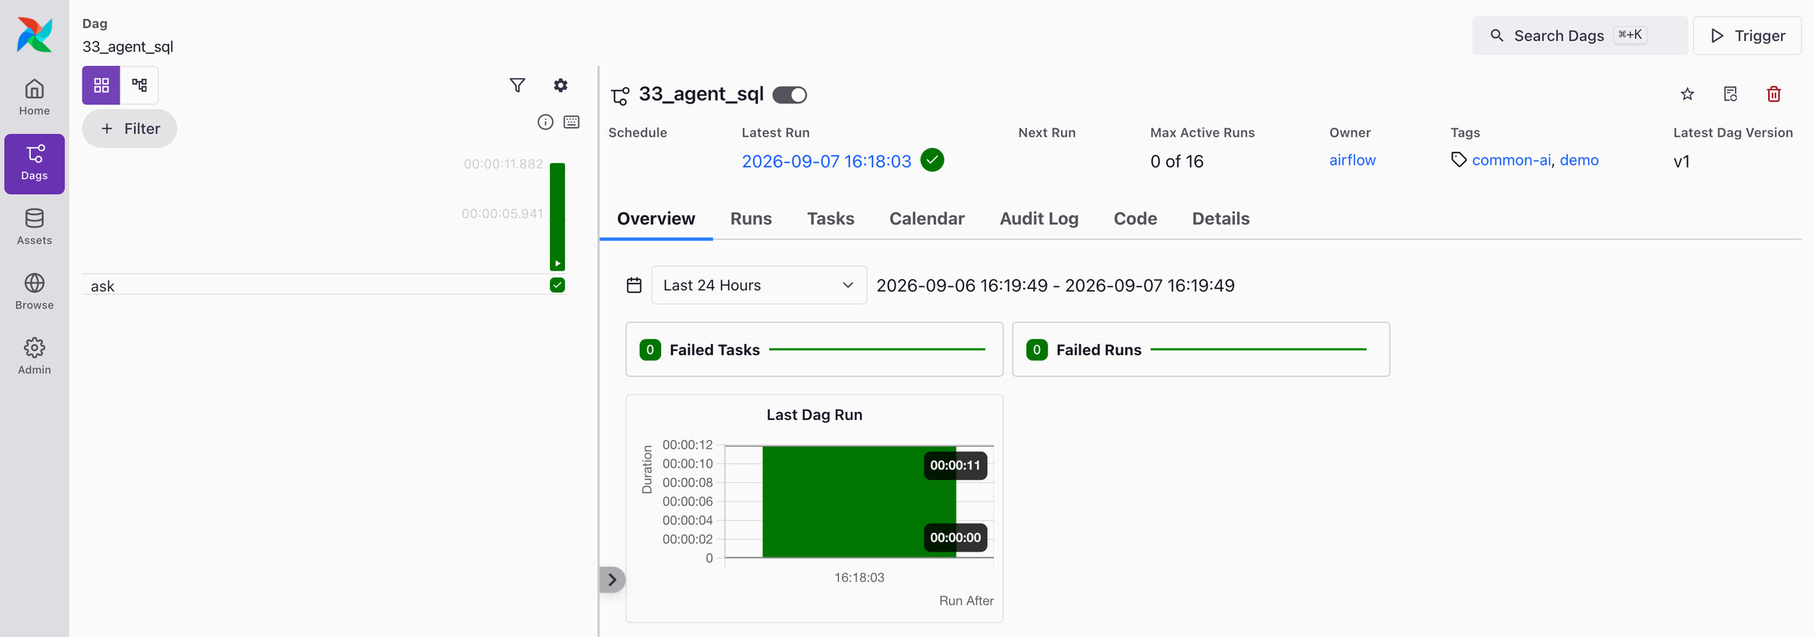
Task: Switch to graph view icon
Action: click(x=139, y=85)
